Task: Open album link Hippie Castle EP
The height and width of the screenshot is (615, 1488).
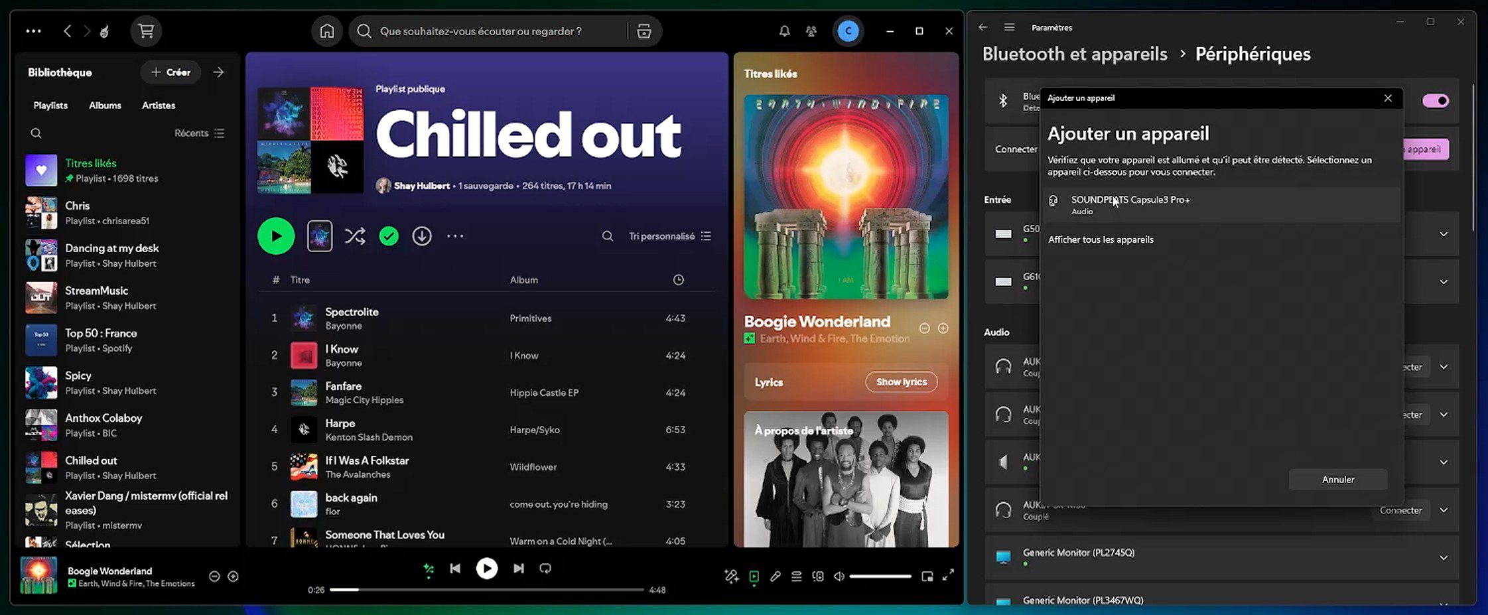Action: pos(544,393)
